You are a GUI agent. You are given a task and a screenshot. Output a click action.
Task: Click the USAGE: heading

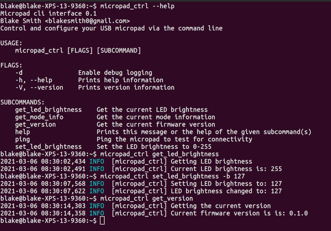(11, 43)
